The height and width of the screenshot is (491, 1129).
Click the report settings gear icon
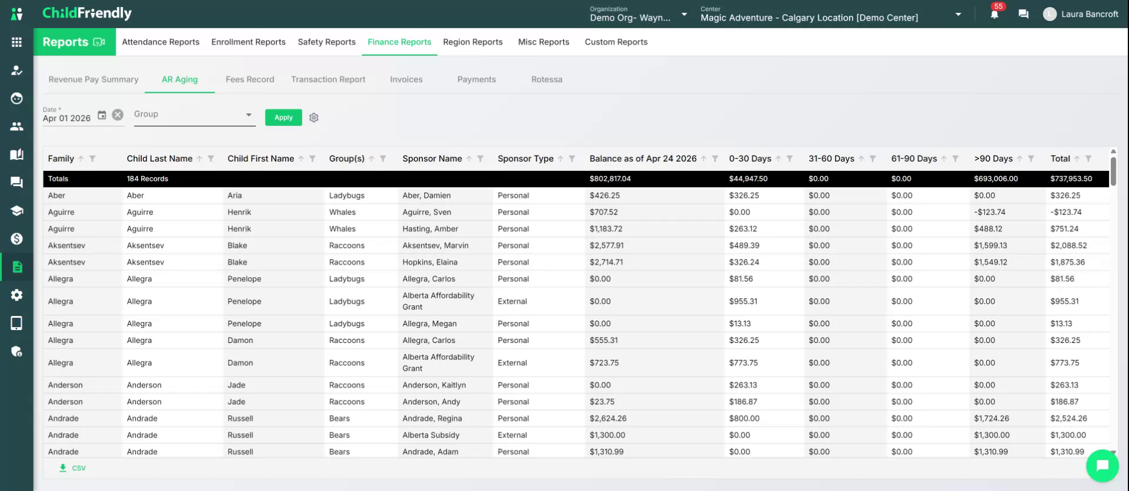[314, 117]
